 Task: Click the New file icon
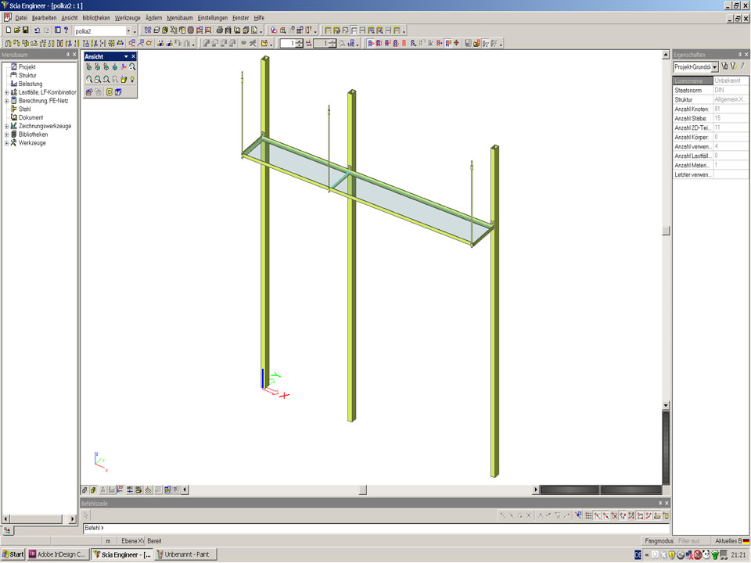click(x=7, y=30)
